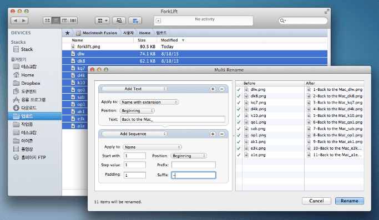
Task: Open Home in the ForkLift sidebar
Action: tap(23, 75)
